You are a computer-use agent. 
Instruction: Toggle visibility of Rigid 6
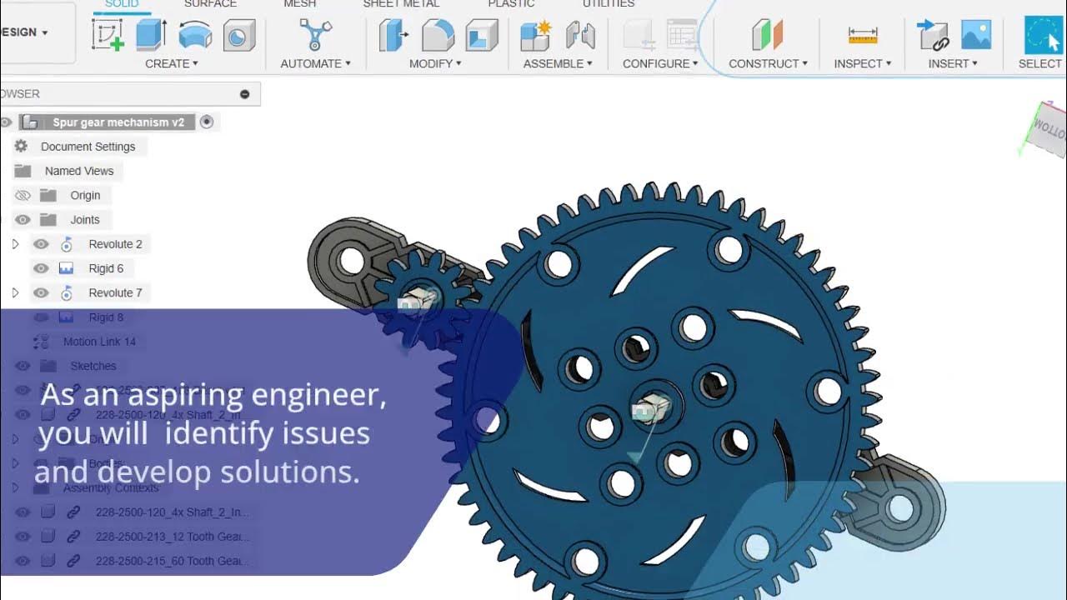[41, 268]
